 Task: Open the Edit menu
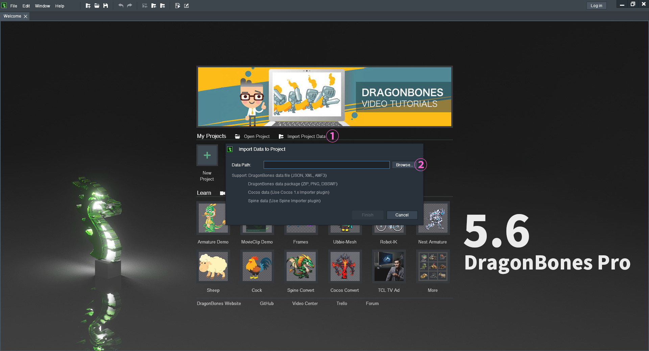[26, 6]
